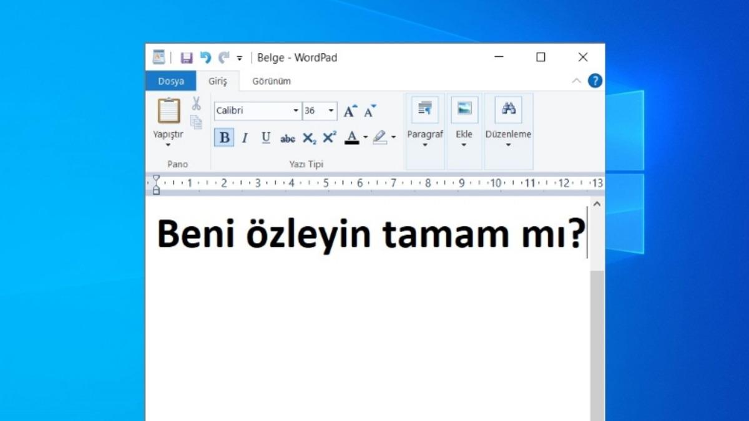
Task: Collapse the ribbon with the chevron
Action: [x=577, y=81]
